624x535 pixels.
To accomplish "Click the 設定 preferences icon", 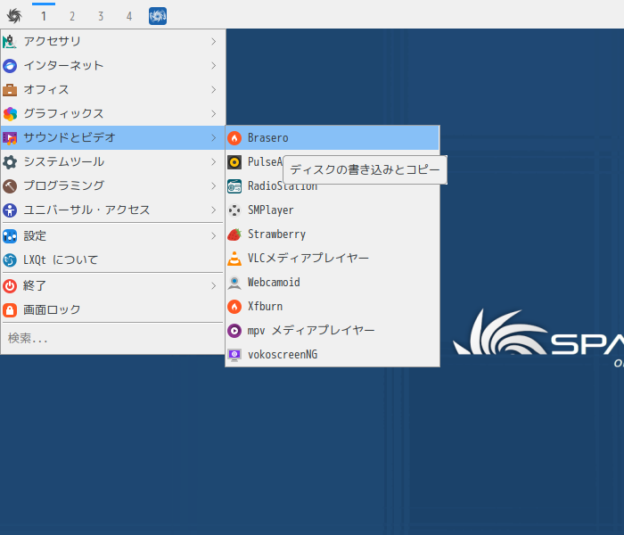I will 10,236.
